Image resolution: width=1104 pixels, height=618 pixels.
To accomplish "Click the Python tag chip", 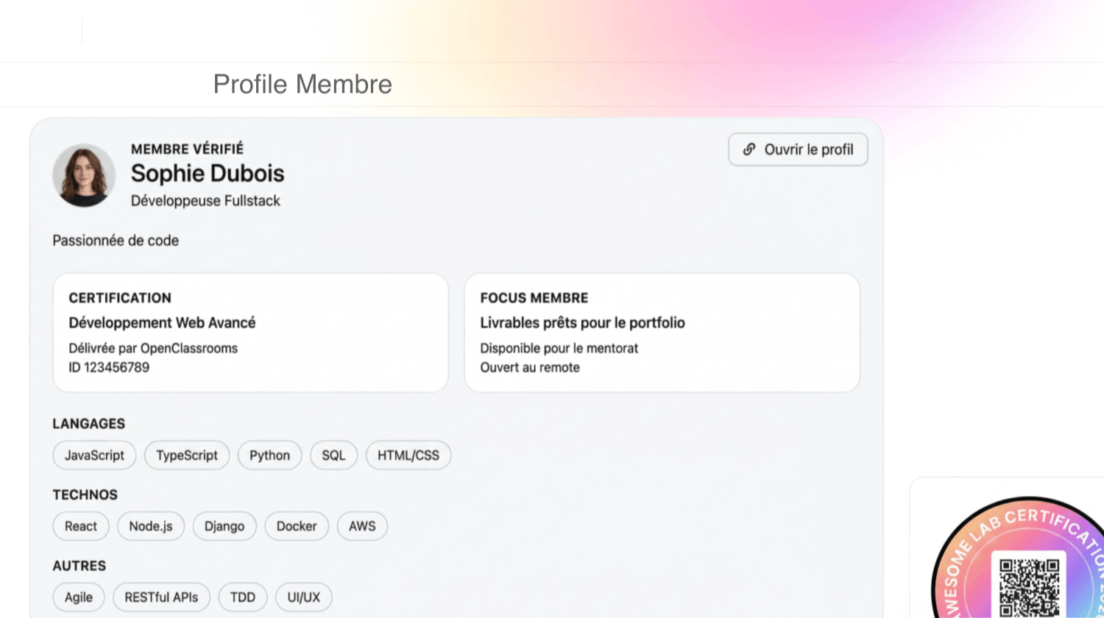I will click(269, 455).
